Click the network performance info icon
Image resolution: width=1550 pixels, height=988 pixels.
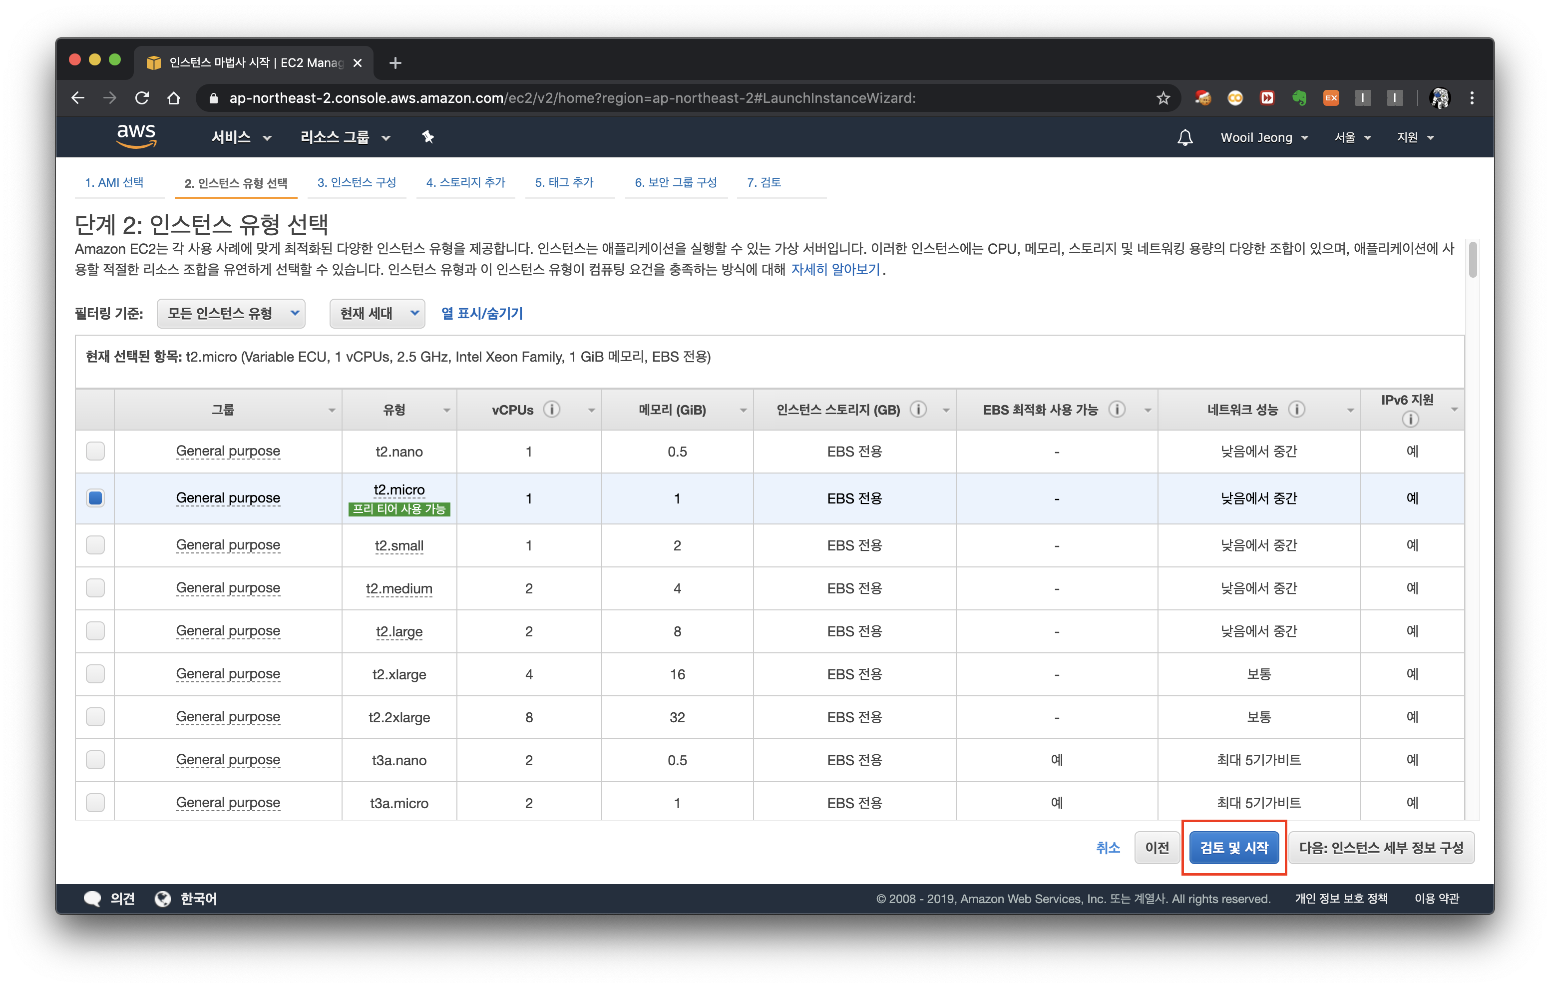1297,410
